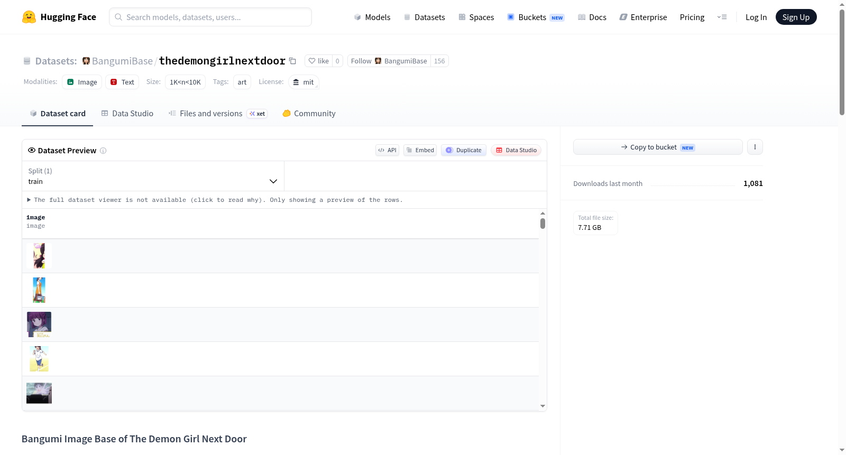Open Data Studio from the preview header

[x=516, y=150]
